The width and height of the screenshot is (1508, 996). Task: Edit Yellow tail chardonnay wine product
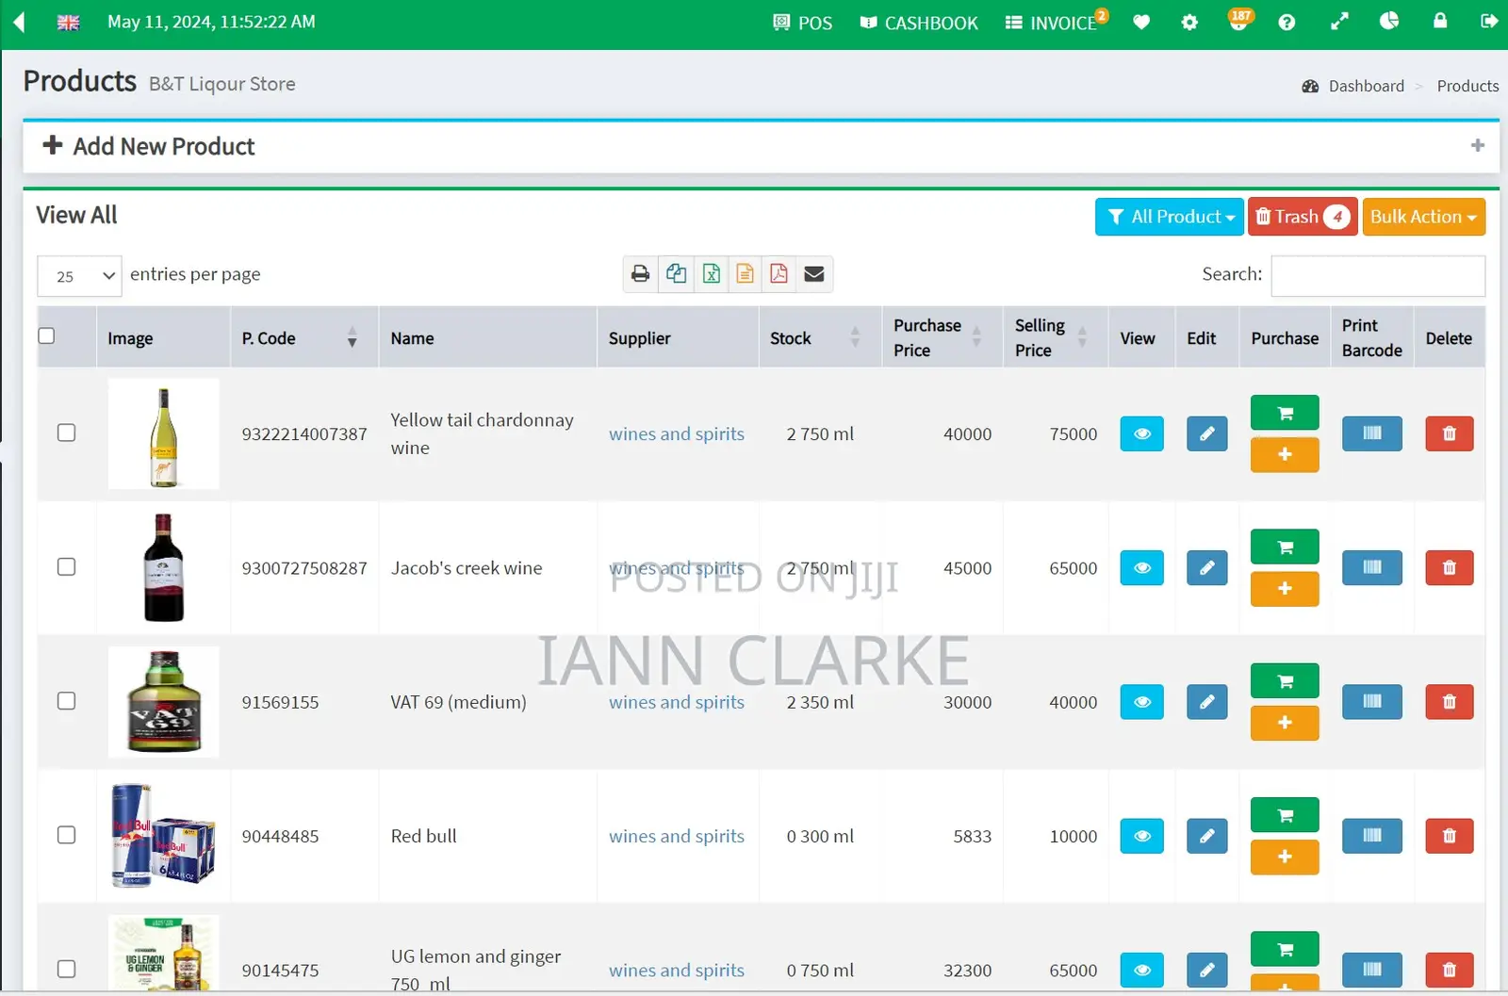1206,434
